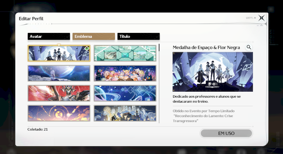
Task: Pick the moon and seated figure emblem
Action: click(x=59, y=73)
